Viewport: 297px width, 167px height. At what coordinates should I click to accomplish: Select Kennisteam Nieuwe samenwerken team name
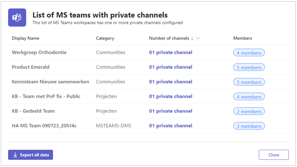pos(50,82)
